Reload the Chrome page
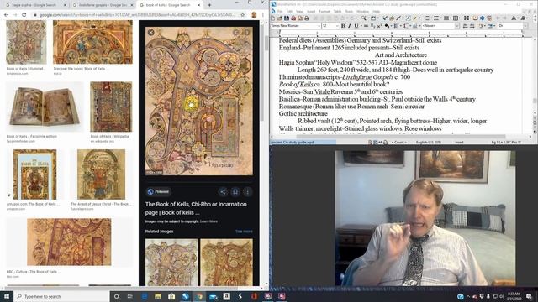 (x=24, y=15)
